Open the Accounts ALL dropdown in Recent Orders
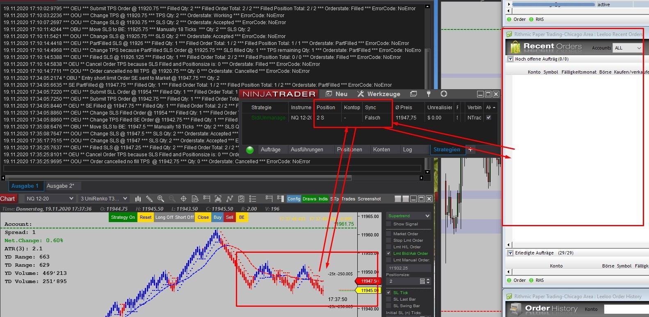This screenshot has height=317, width=649. coord(628,48)
